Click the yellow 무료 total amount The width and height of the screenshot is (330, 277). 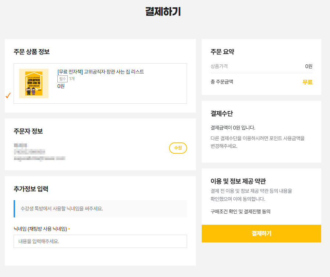pyautogui.click(x=307, y=82)
